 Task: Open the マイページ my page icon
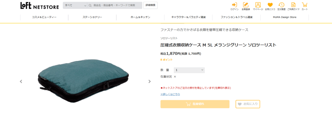258,6
